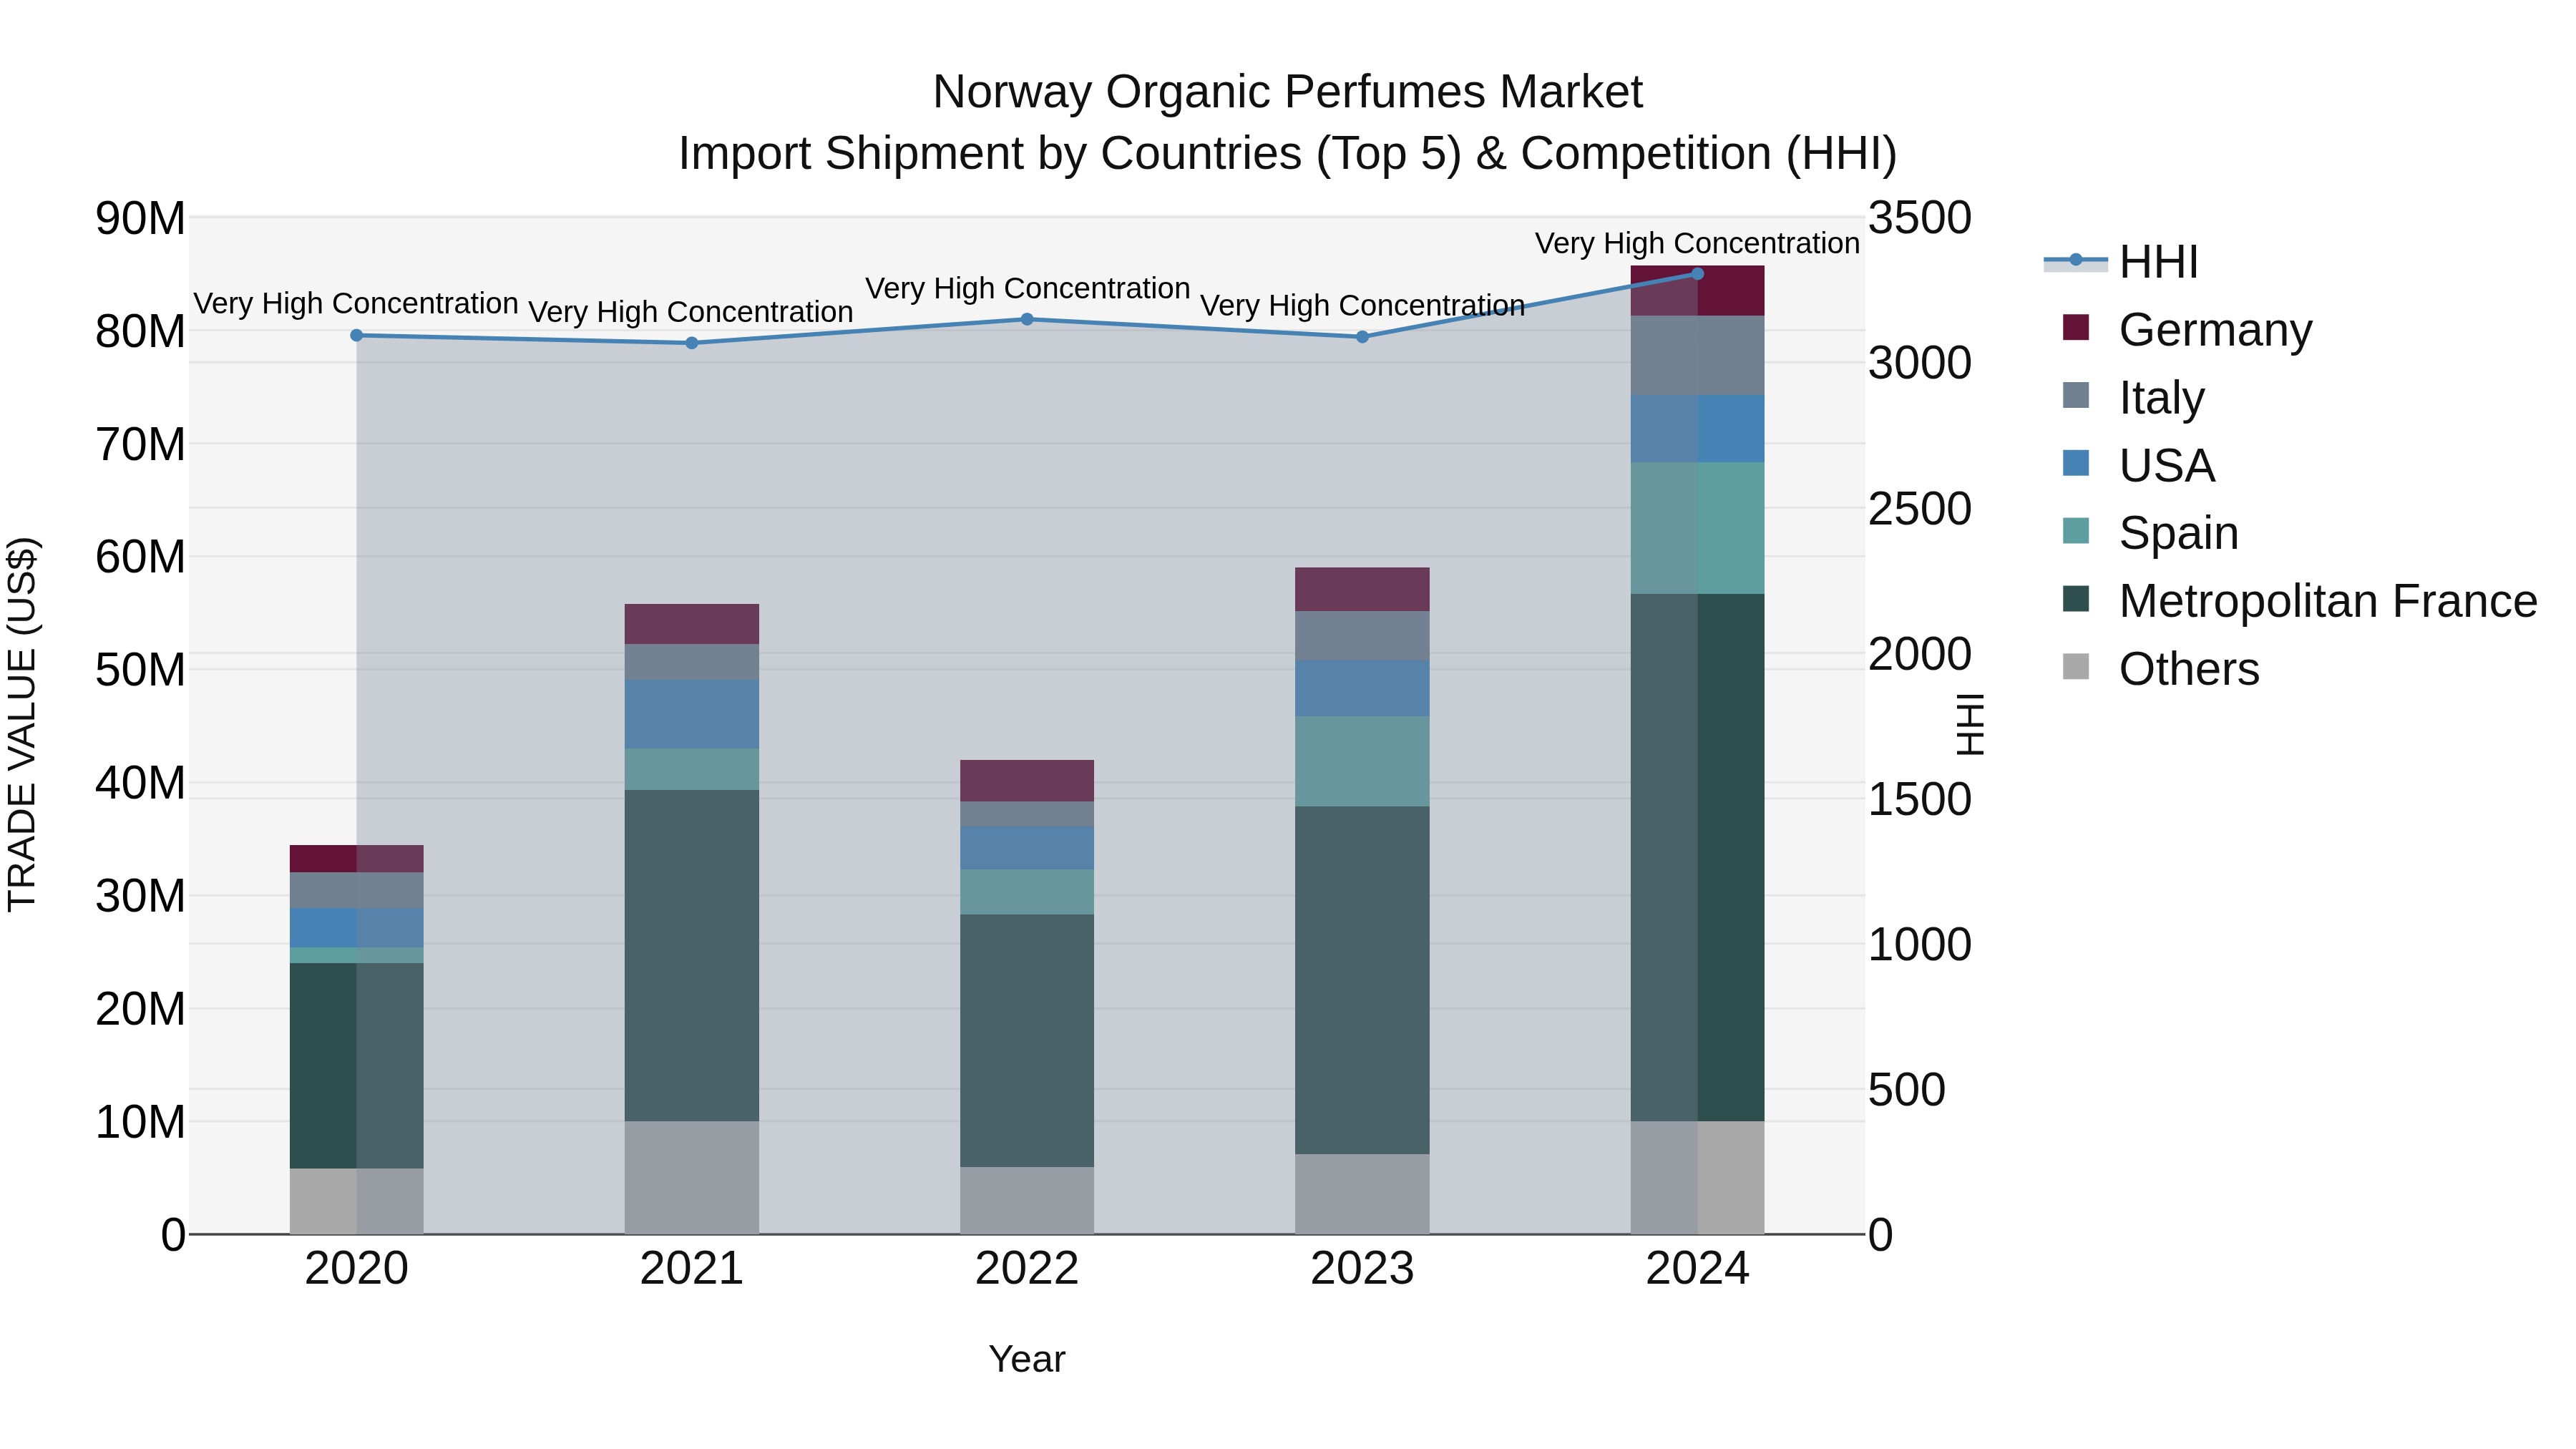Image resolution: width=2576 pixels, height=1449 pixels.
Task: Select the Metropolitan France segment in 2021 bar
Action: [x=692, y=956]
